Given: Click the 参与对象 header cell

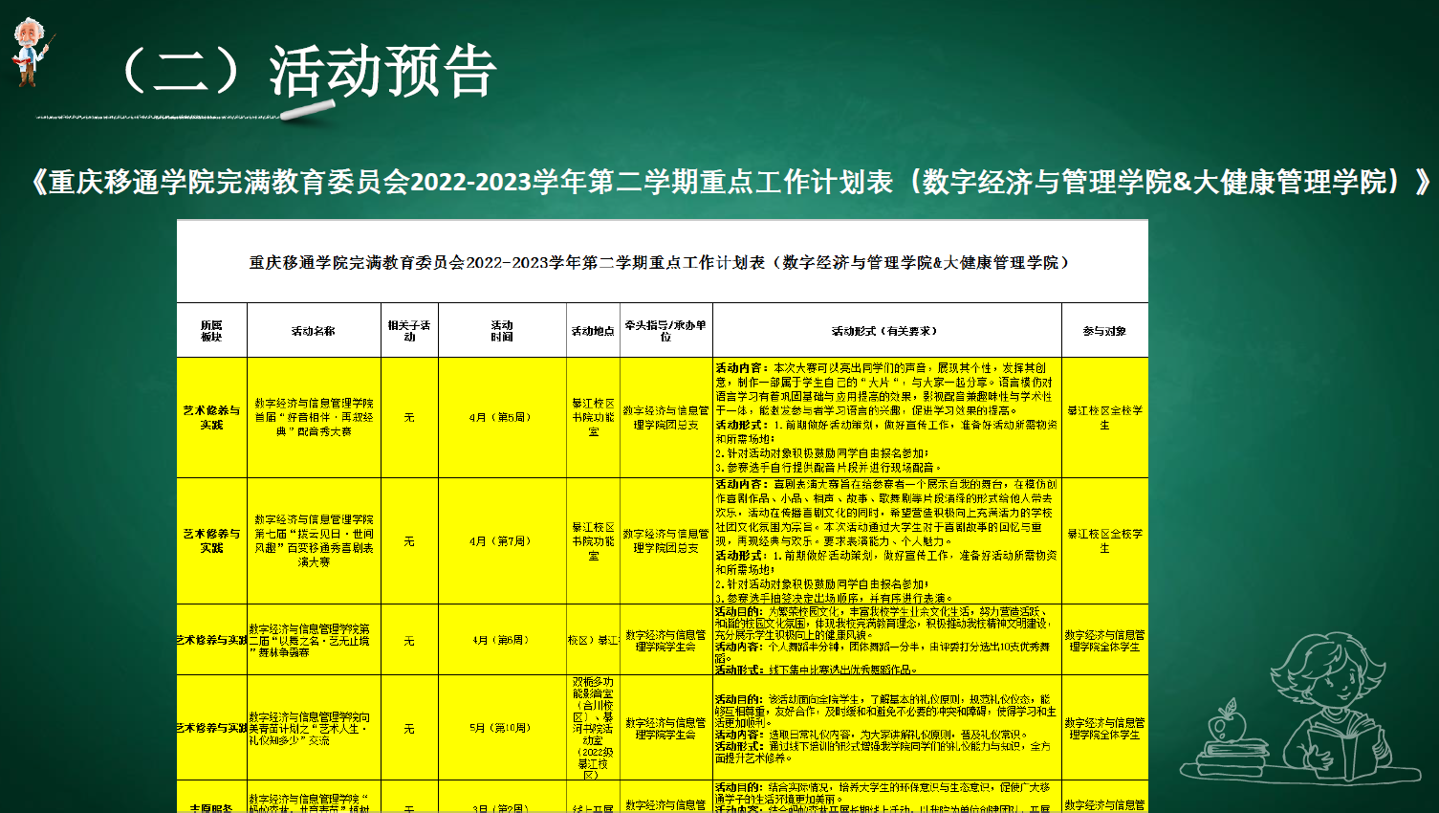Looking at the screenshot, I should [x=1104, y=331].
